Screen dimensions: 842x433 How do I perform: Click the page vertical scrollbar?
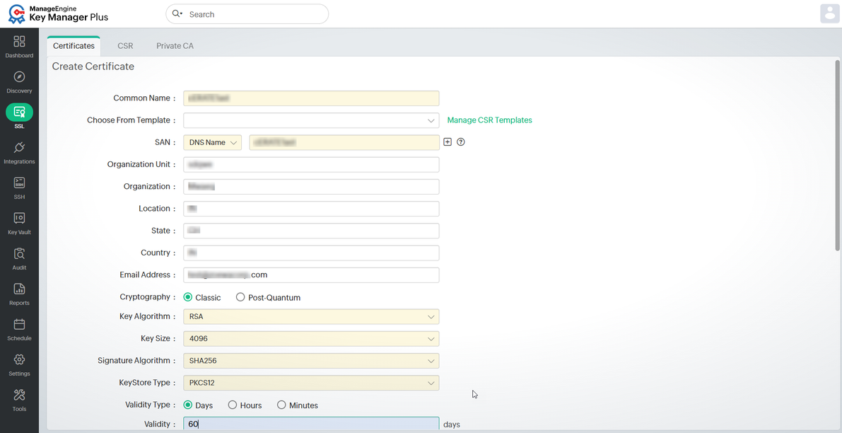pyautogui.click(x=837, y=155)
